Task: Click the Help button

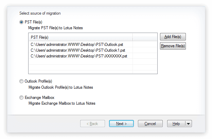Action: 176,124
